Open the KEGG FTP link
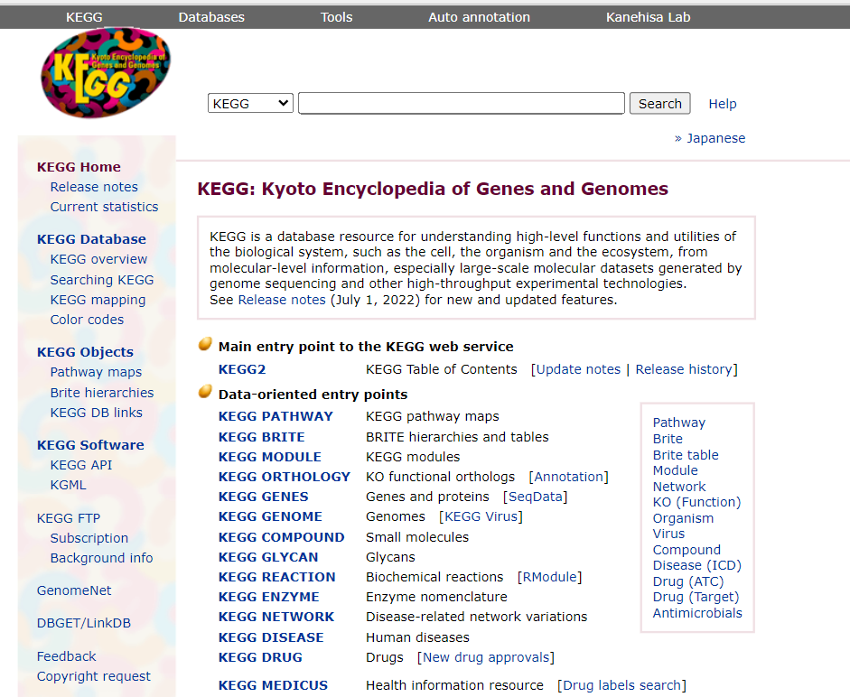 pos(69,518)
